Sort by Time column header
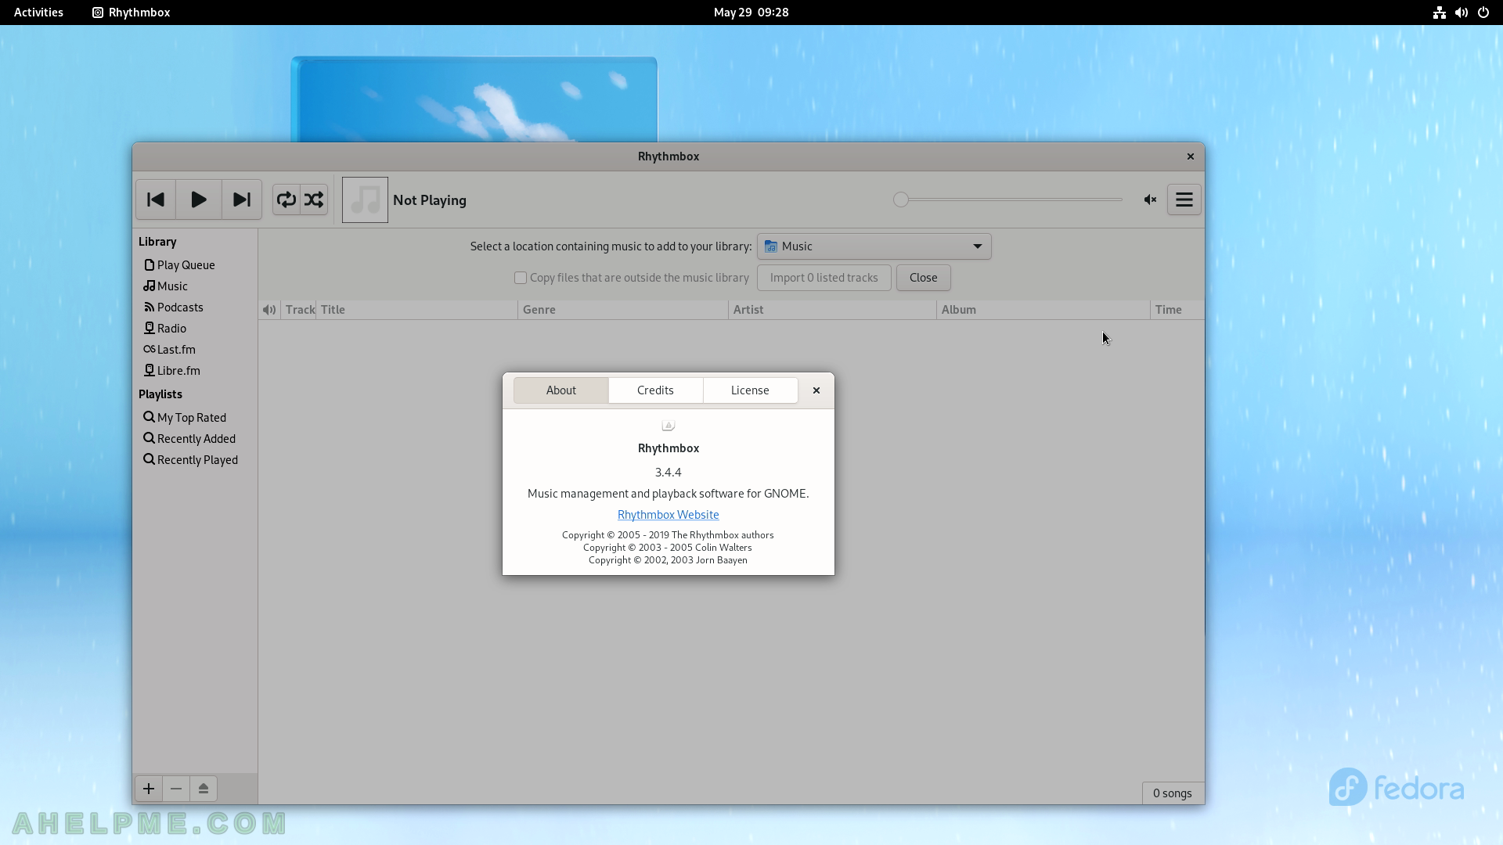This screenshot has height=845, width=1503. coord(1177,310)
